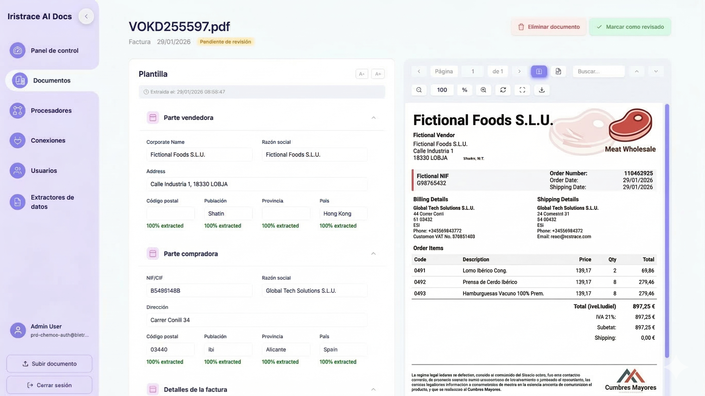
Task: Collapse Detalles de la factura section
Action: [373, 390]
